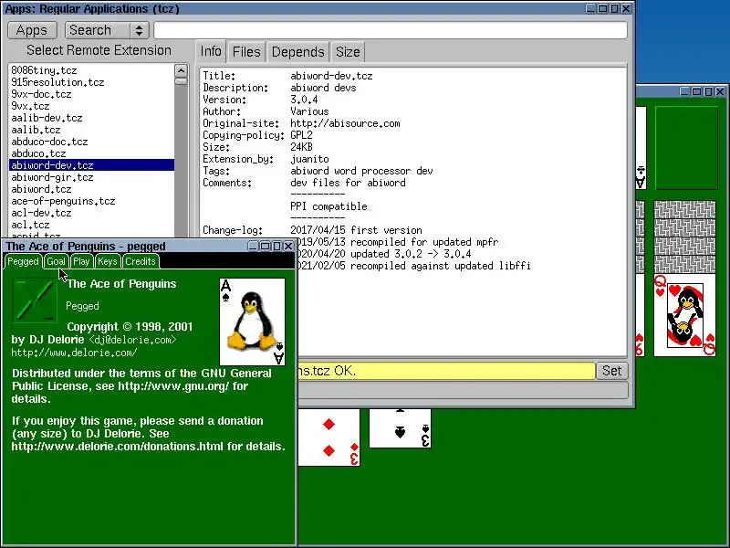Select ace-of-penguins.tcz extension
This screenshot has height=548, width=730.
(91, 201)
